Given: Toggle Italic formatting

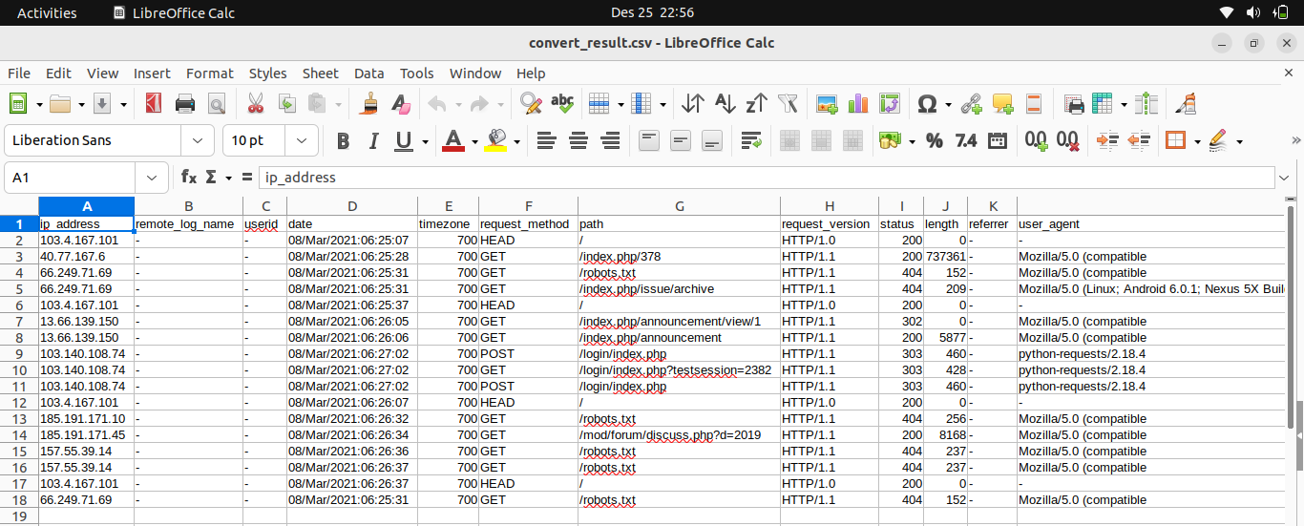Looking at the screenshot, I should point(373,140).
